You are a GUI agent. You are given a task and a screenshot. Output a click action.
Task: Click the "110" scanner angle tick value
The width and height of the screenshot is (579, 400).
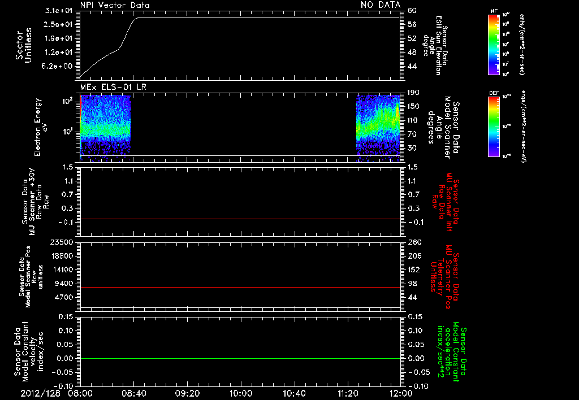click(x=413, y=120)
